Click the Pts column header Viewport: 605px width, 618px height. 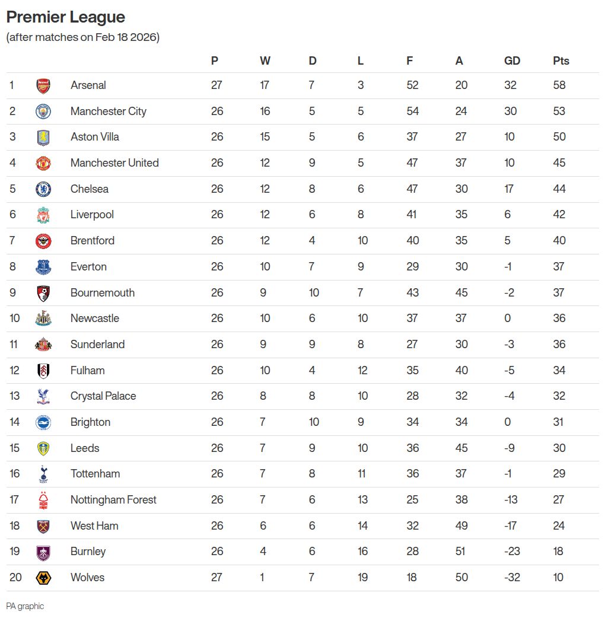click(561, 60)
